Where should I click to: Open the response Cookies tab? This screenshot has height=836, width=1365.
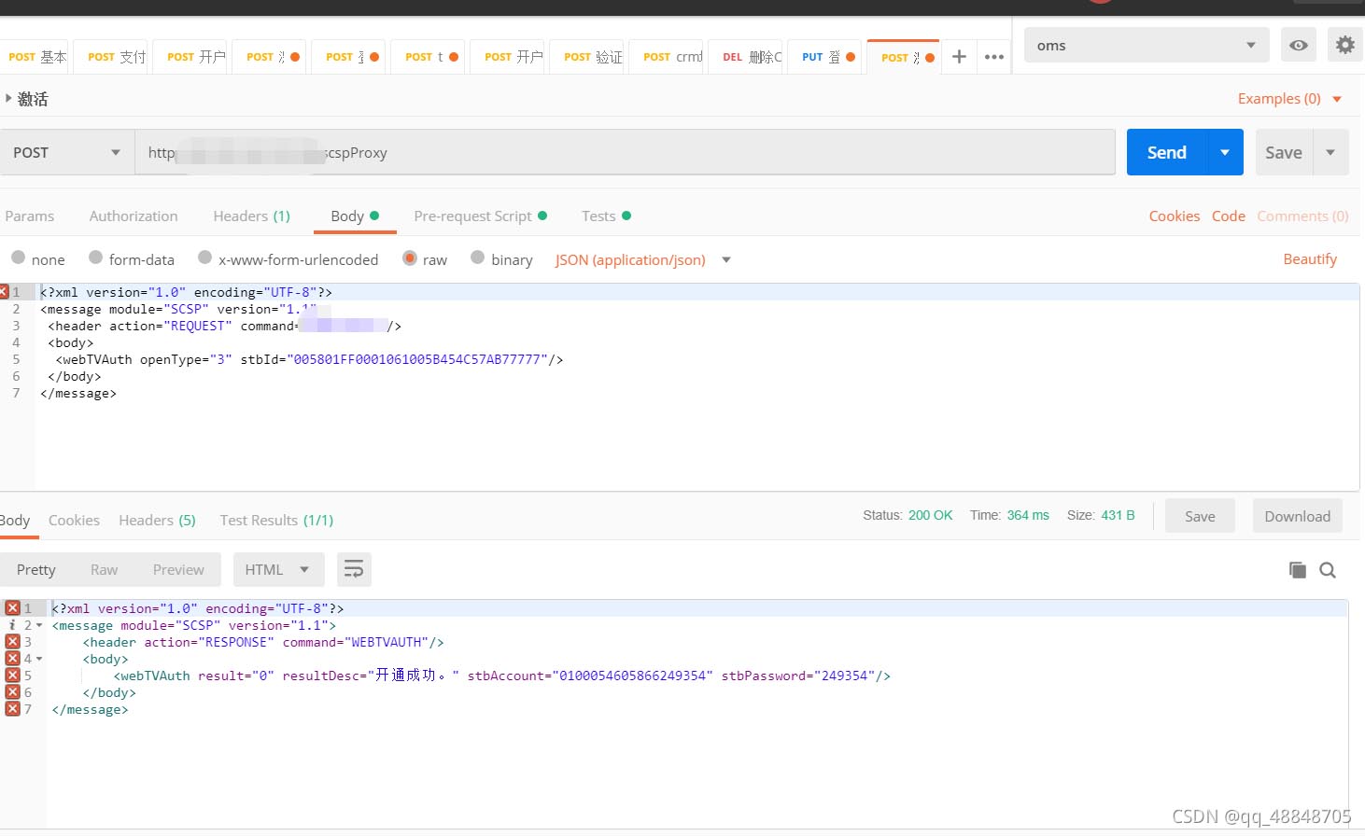pos(74,520)
